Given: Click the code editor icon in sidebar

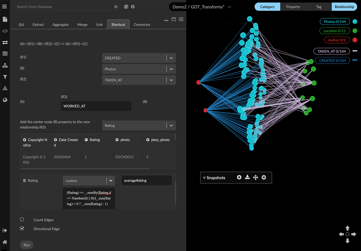Looking at the screenshot, I should coord(5,31).
